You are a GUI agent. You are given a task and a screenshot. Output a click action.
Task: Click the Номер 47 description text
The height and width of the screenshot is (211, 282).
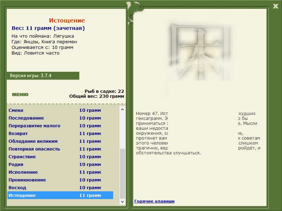point(198,133)
